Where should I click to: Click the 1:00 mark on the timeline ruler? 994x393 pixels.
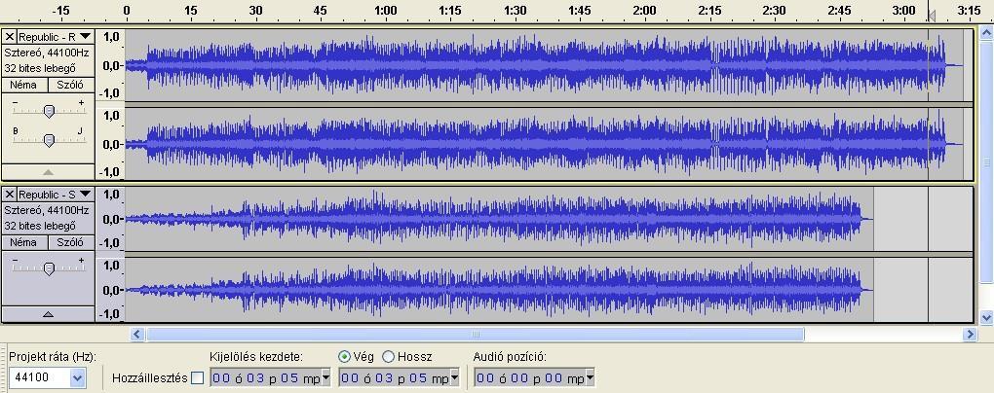386,10
